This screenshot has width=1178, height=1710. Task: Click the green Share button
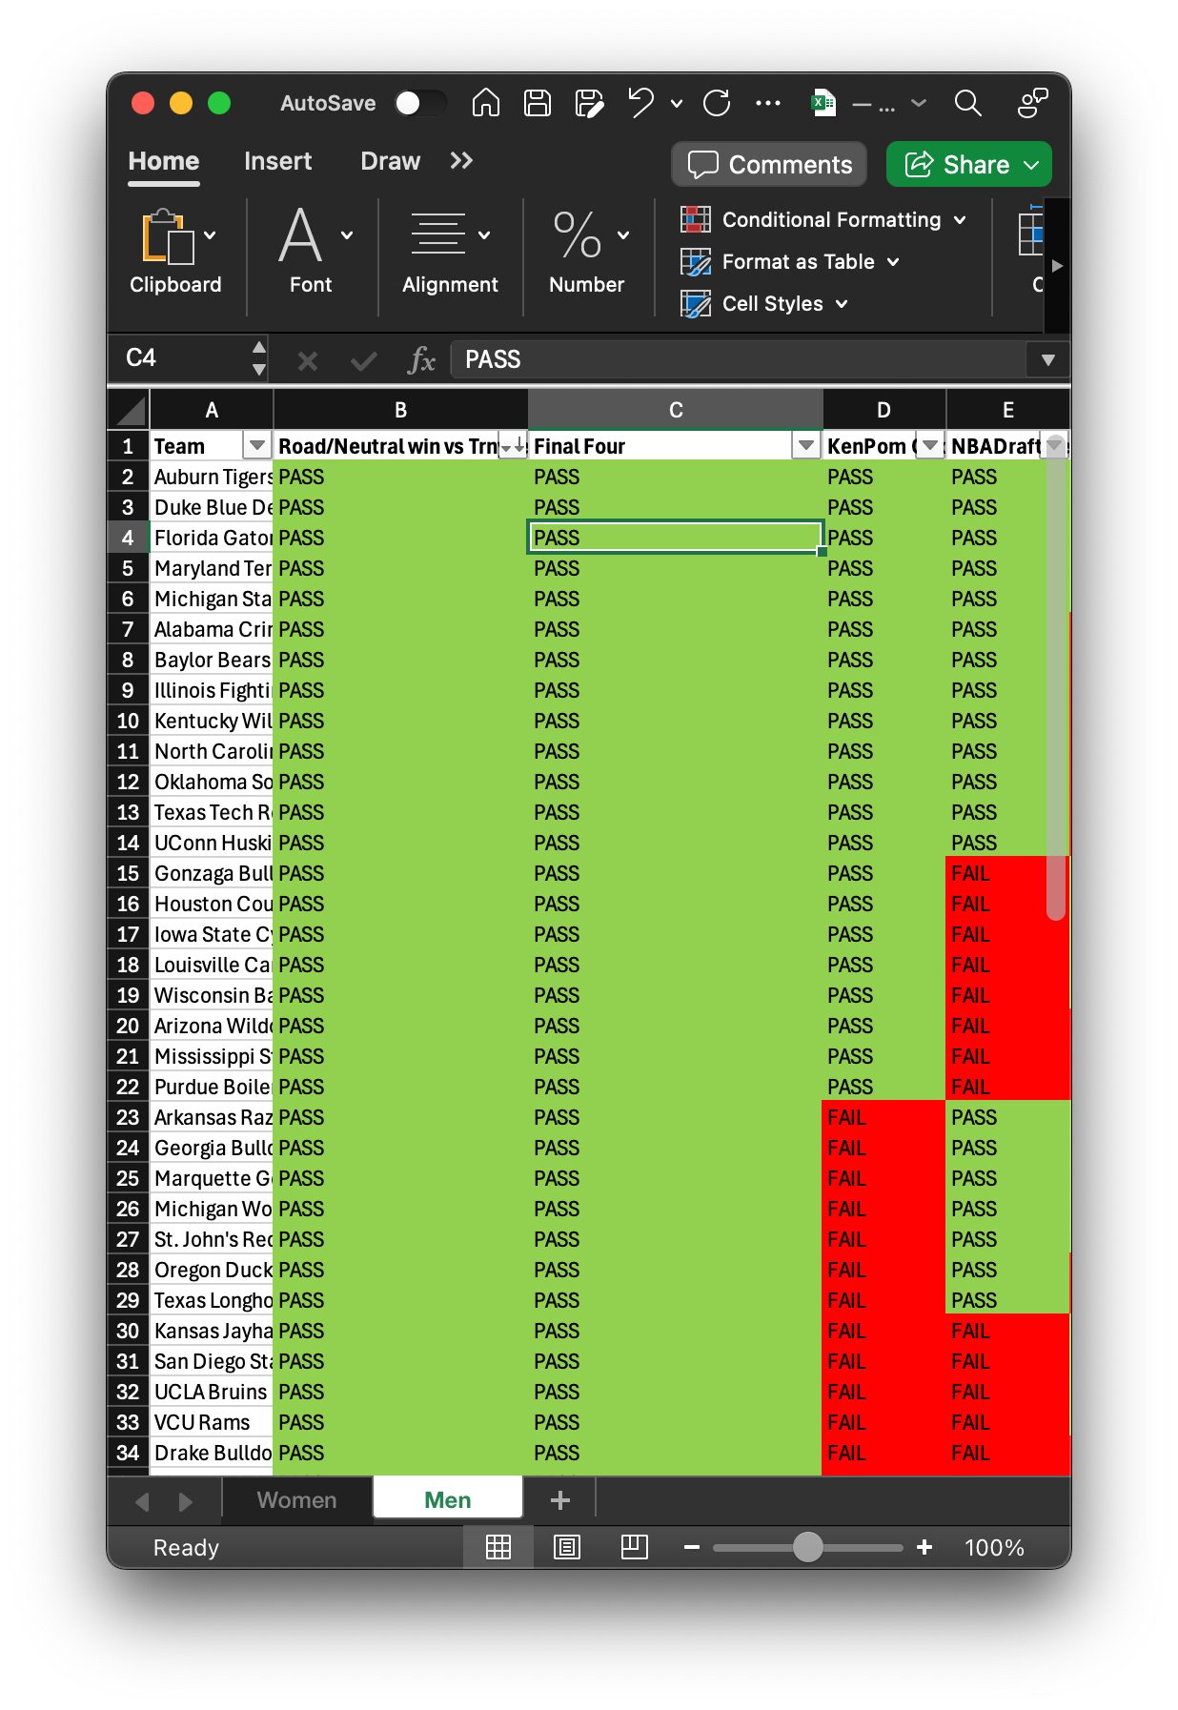(969, 165)
